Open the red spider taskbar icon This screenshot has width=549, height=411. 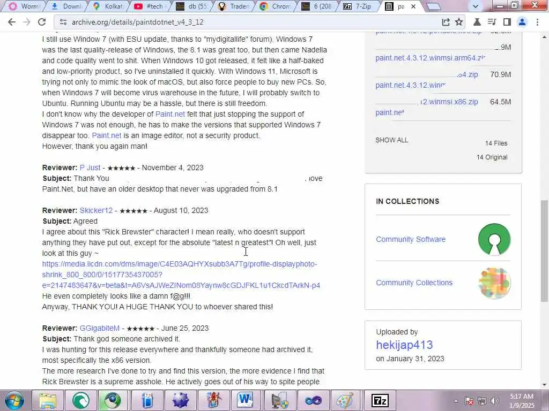(213, 400)
